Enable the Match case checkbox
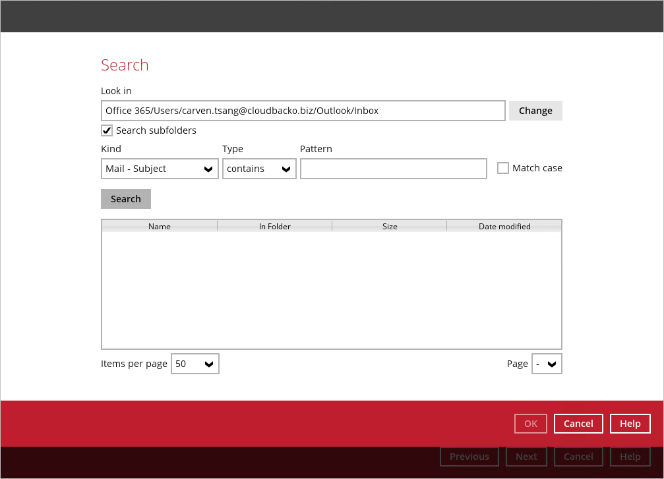Screen dimensions: 664x479 (502, 168)
